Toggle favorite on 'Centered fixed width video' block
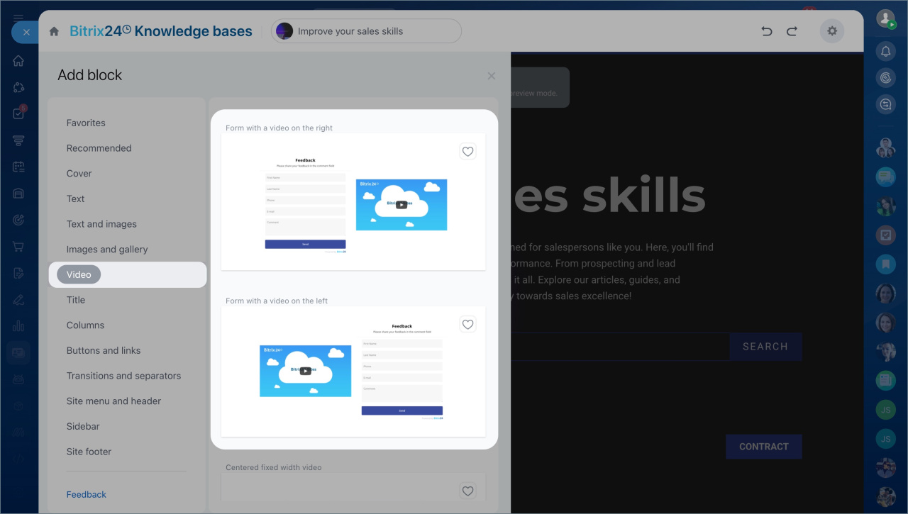The height and width of the screenshot is (514, 908). point(467,491)
